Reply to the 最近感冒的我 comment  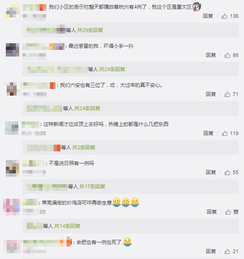point(211,55)
